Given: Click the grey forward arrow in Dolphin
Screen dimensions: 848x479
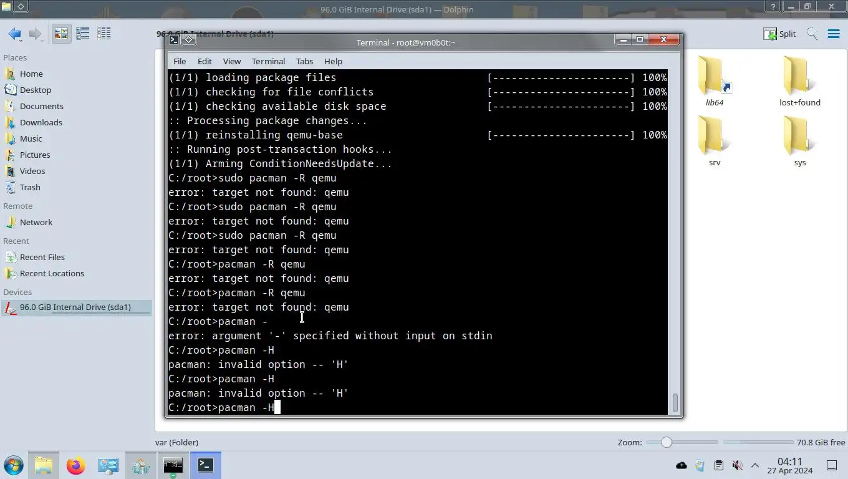Looking at the screenshot, I should [36, 34].
